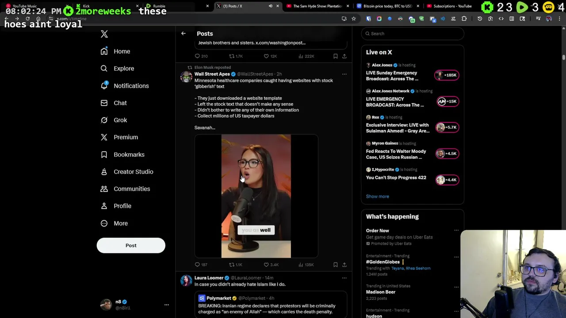566x318 pixels.
Task: Open the Wall Street Apes account name
Action: click(212, 74)
